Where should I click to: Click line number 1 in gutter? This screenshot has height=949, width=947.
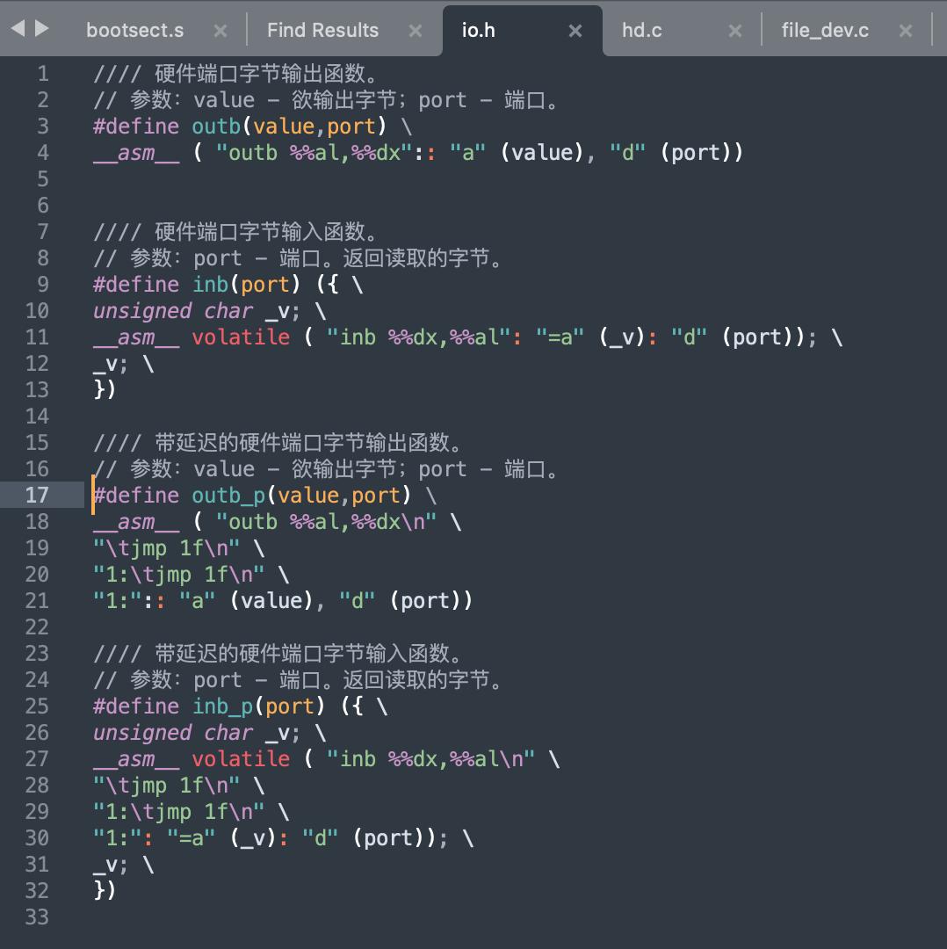pyautogui.click(x=43, y=74)
